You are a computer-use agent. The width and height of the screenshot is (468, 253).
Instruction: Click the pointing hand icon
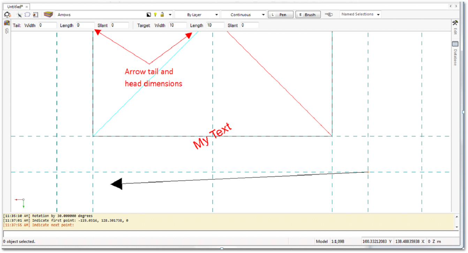point(329,15)
